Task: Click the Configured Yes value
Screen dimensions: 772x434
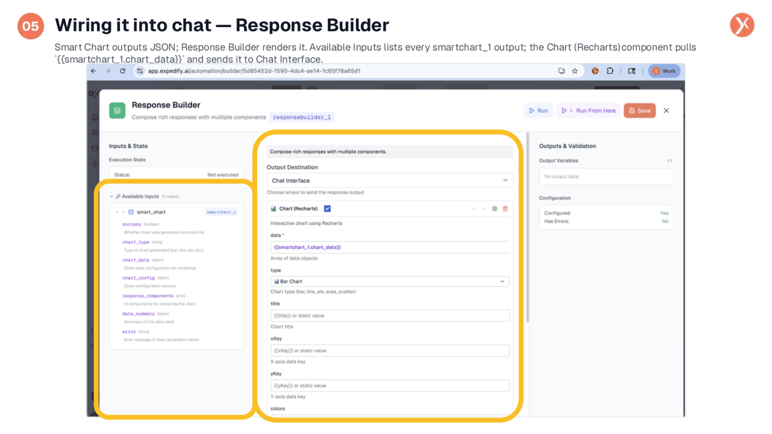Action: (664, 213)
